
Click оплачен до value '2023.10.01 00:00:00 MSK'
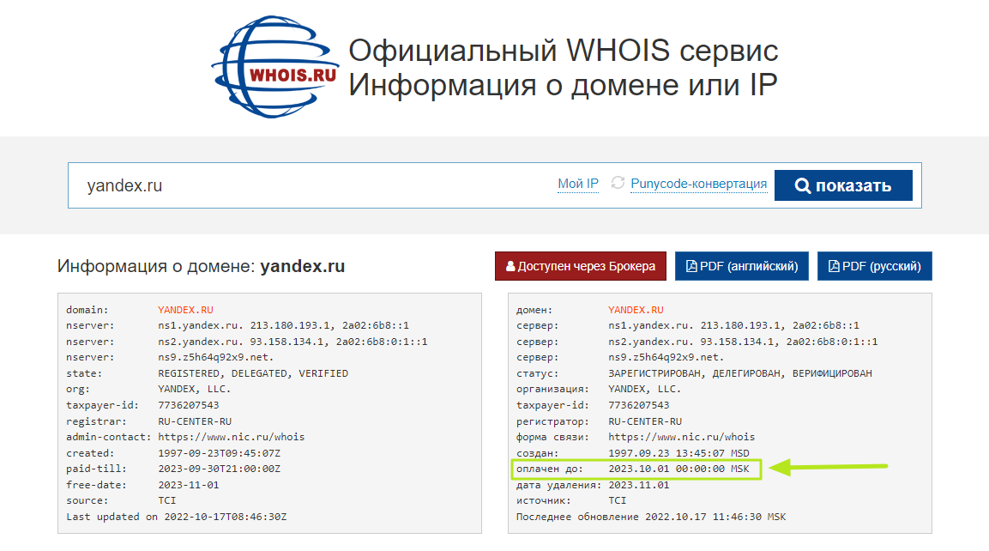click(x=678, y=469)
